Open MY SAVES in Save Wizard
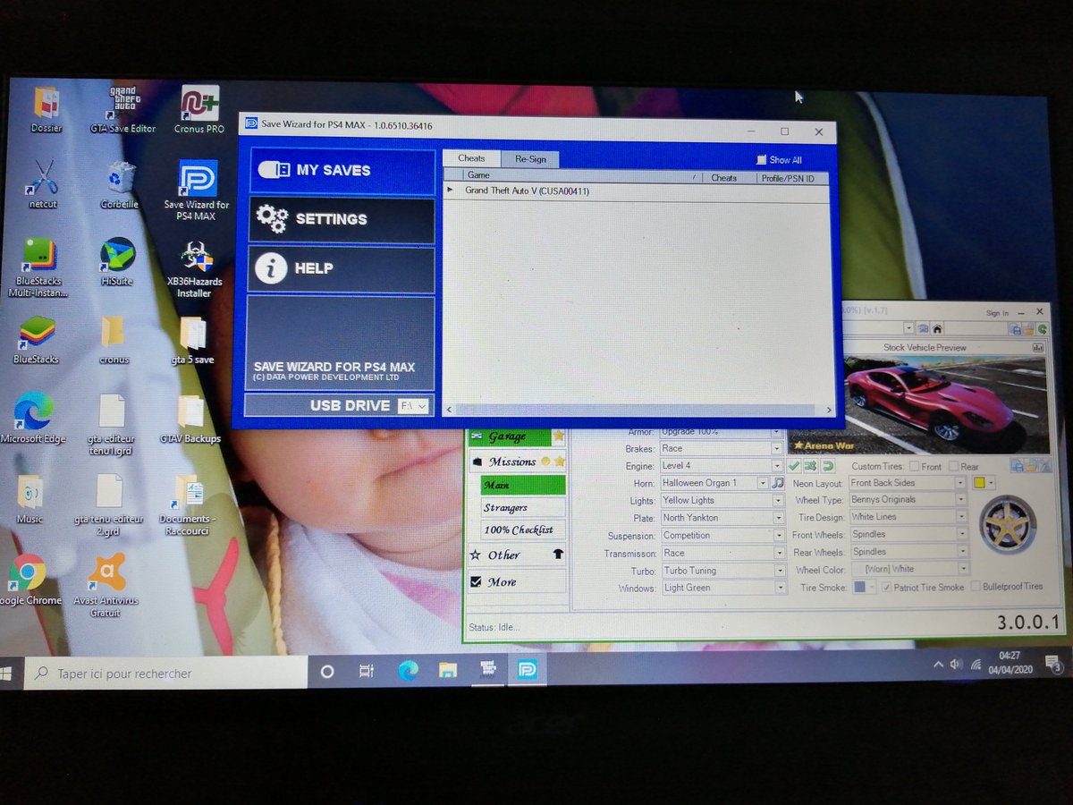This screenshot has width=1073, height=805. click(x=342, y=171)
